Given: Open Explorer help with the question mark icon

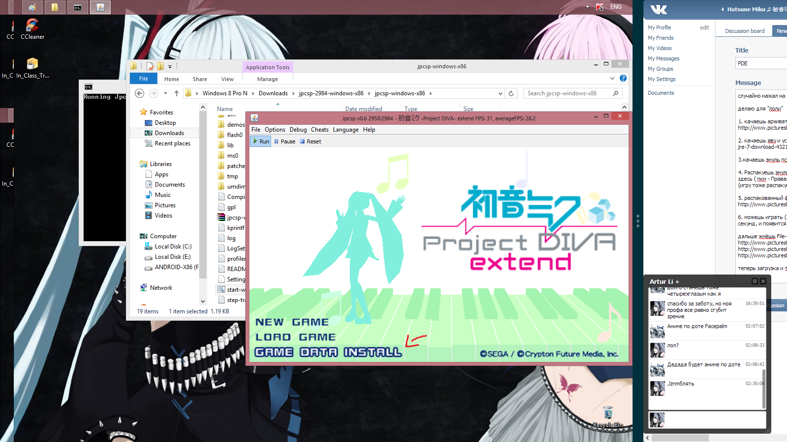Looking at the screenshot, I should tap(623, 79).
